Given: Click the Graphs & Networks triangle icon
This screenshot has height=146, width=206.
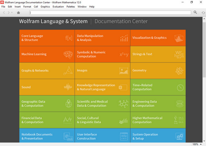Looking at the screenshot, I should pyautogui.click(x=68, y=71).
